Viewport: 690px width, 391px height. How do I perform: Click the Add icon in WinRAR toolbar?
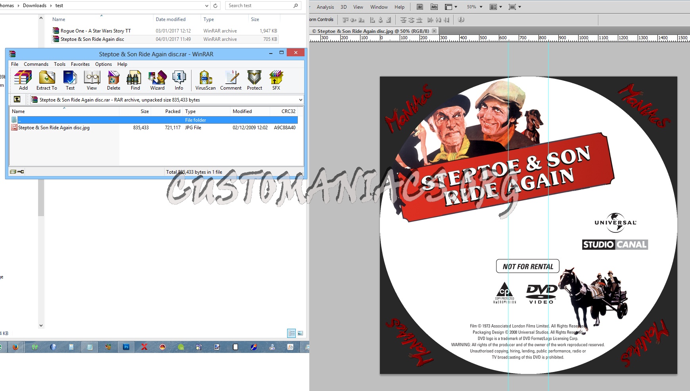click(x=23, y=80)
